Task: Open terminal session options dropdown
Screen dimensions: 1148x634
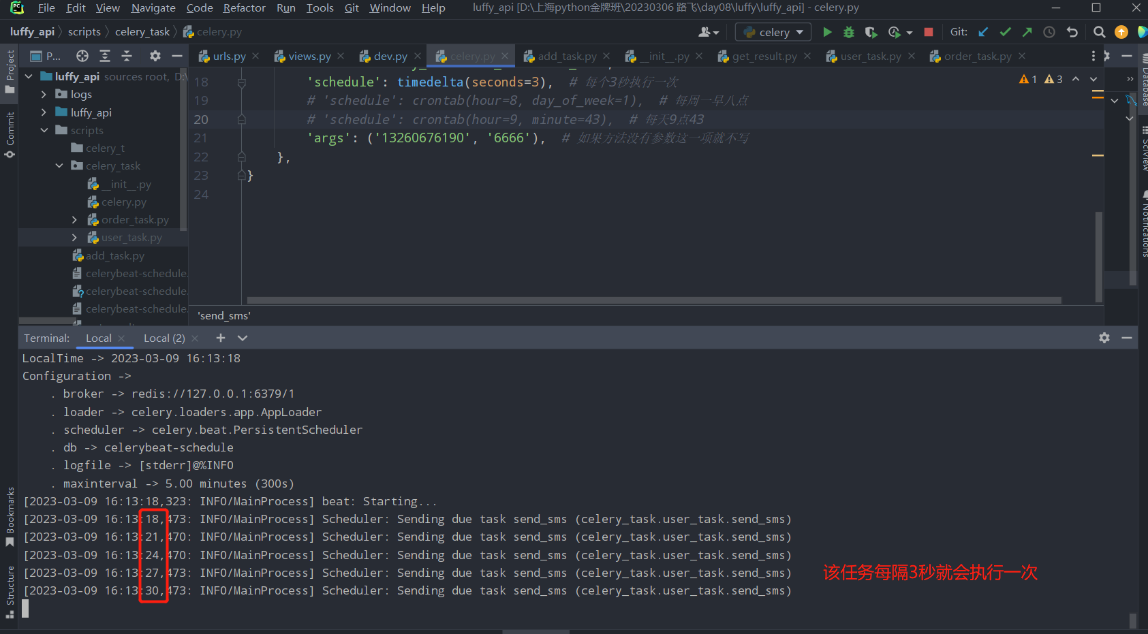Action: point(243,338)
